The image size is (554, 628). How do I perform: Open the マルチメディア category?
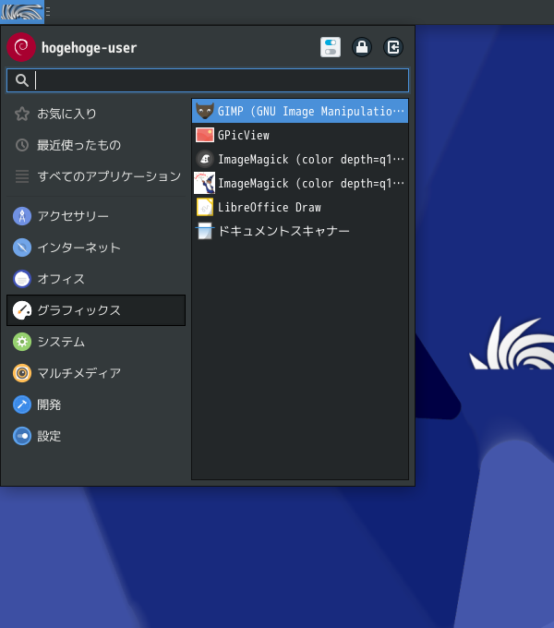pyautogui.click(x=96, y=373)
